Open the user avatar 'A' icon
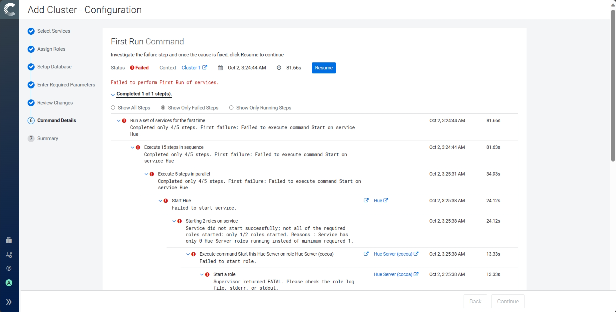 coord(9,283)
